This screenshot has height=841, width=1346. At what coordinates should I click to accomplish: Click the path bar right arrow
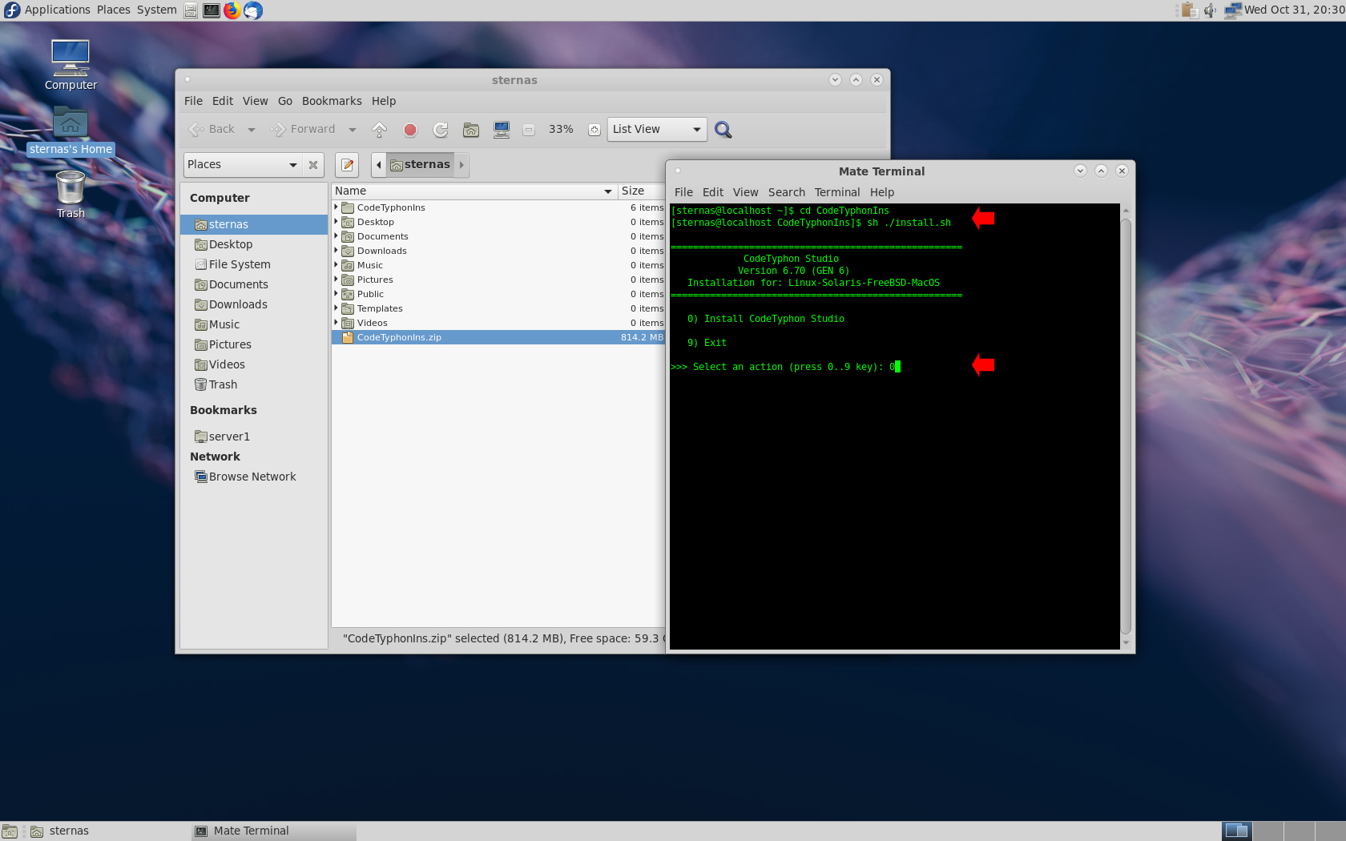pos(461,165)
